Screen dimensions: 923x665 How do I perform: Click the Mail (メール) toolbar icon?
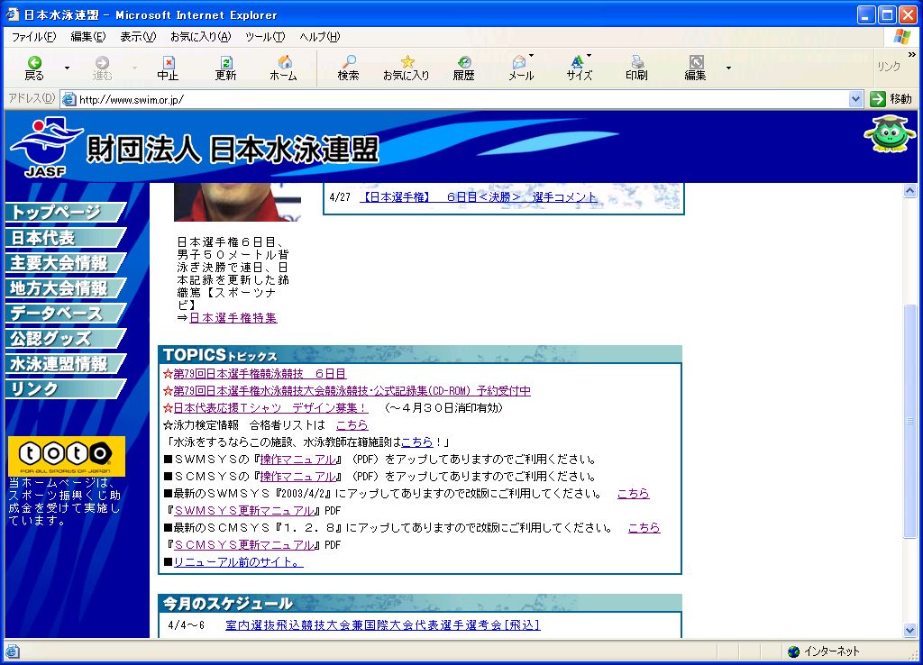click(x=521, y=68)
